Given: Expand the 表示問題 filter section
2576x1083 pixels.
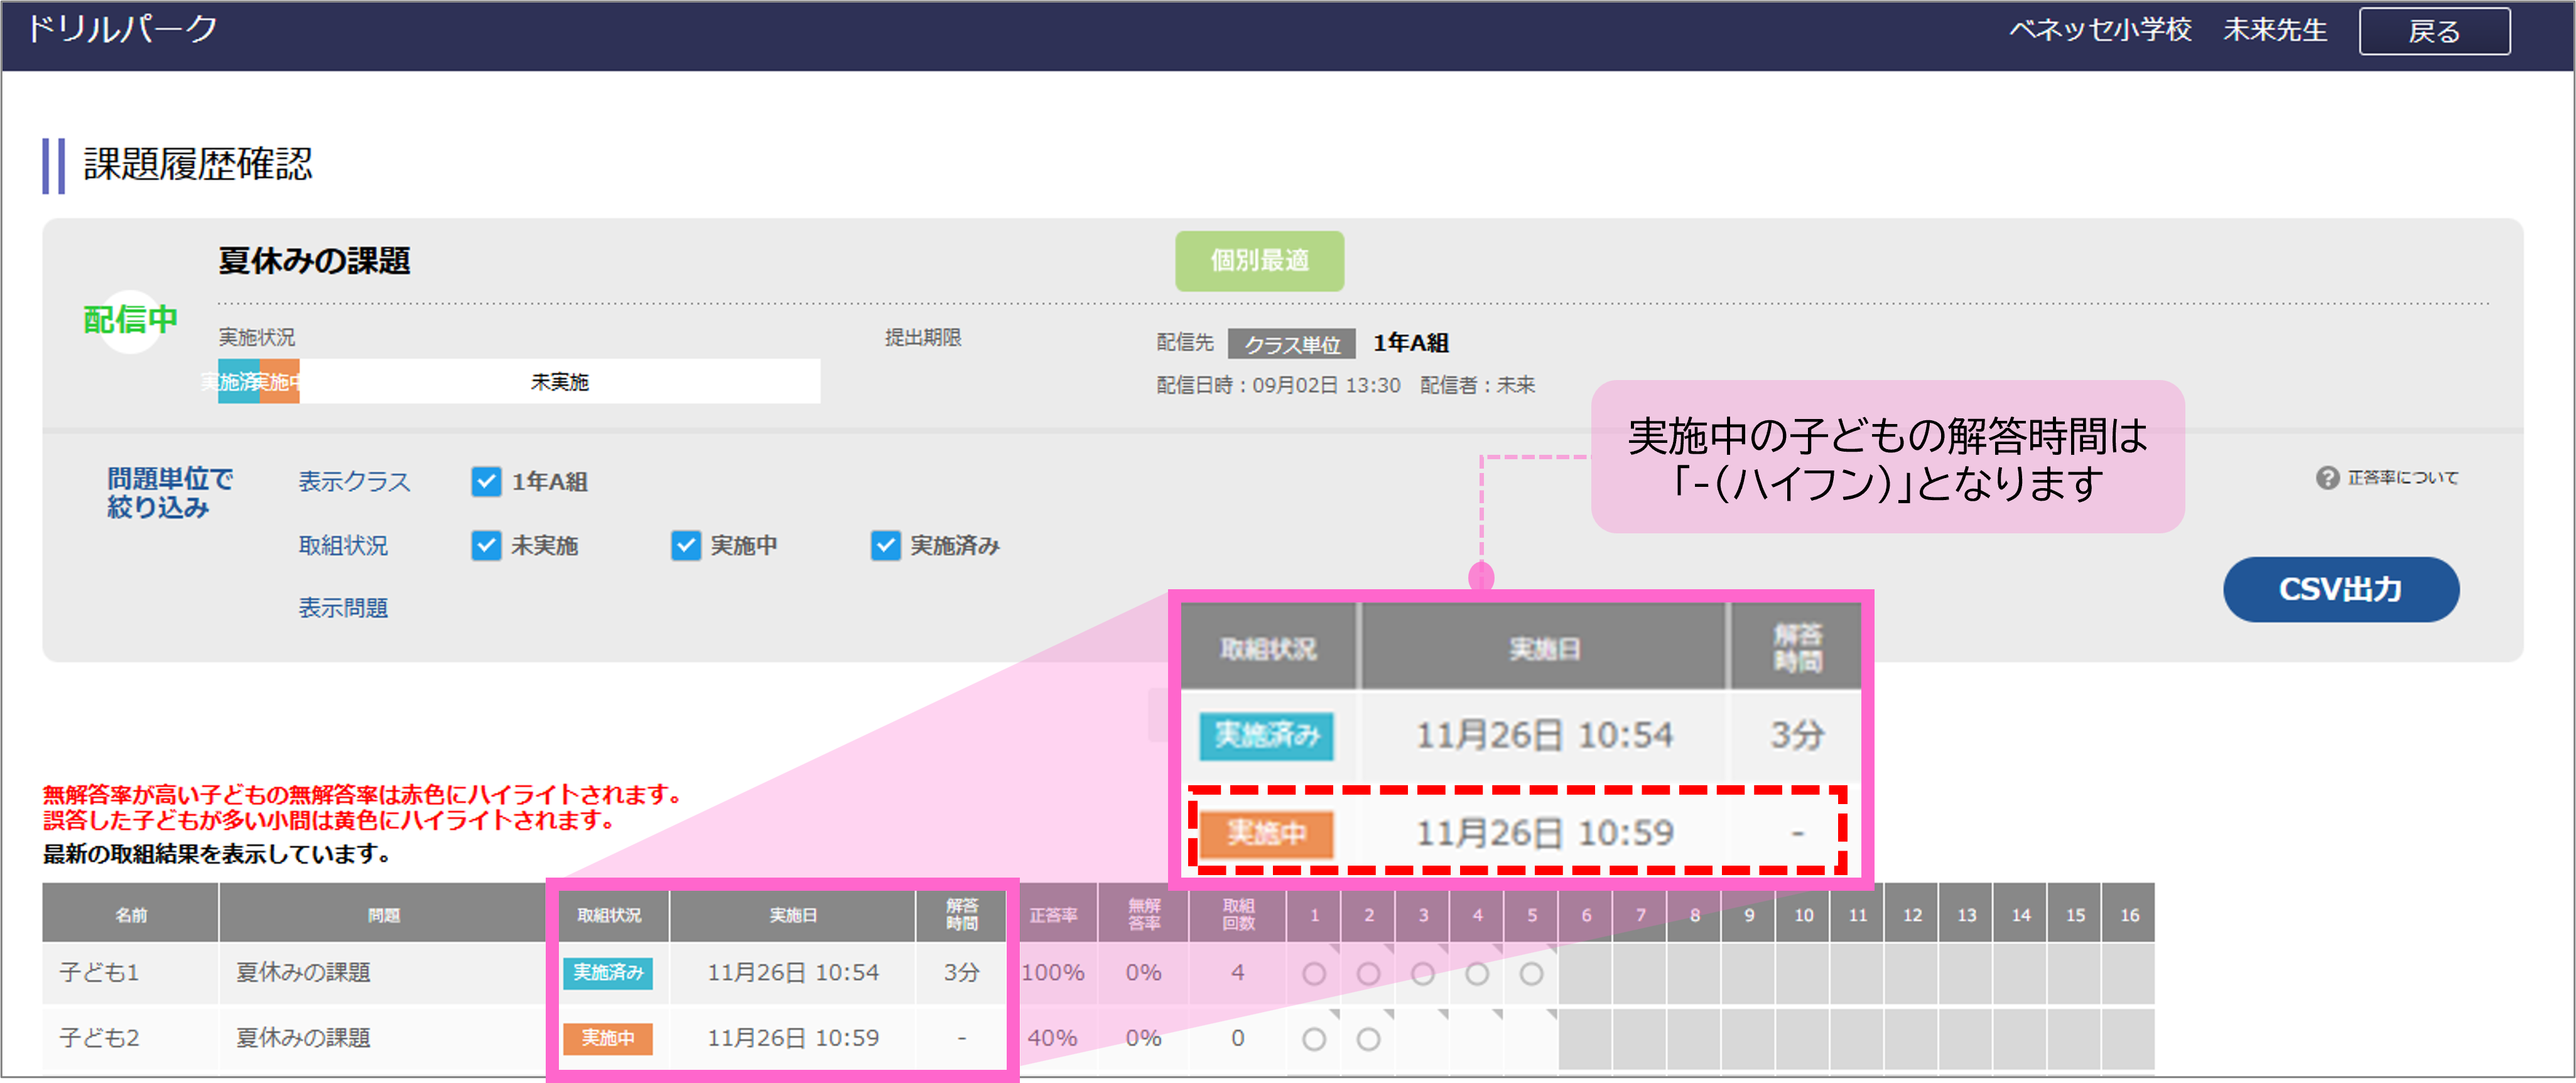Looking at the screenshot, I should 343,607.
